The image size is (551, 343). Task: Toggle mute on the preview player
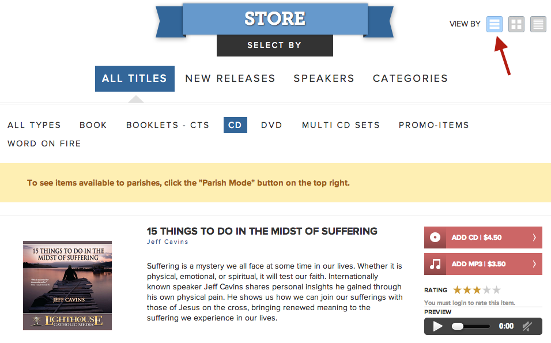point(527,326)
